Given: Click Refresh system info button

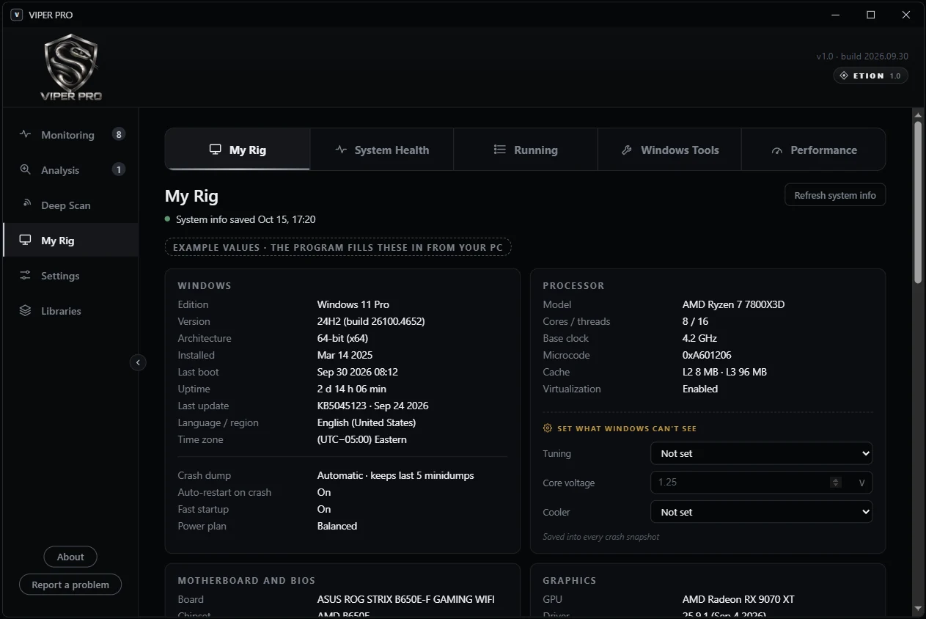Looking at the screenshot, I should [x=835, y=195].
